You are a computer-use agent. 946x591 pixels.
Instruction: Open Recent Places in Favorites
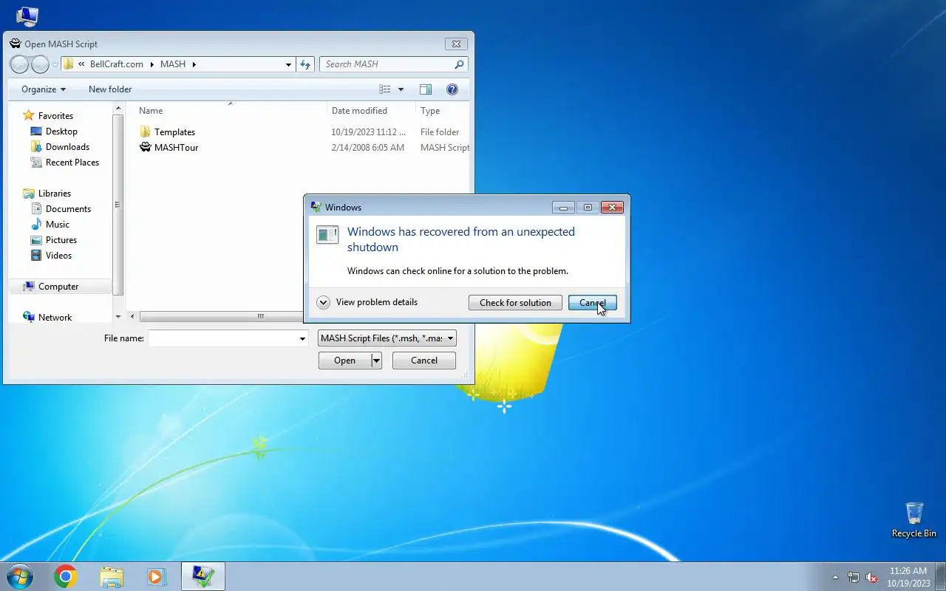click(72, 163)
